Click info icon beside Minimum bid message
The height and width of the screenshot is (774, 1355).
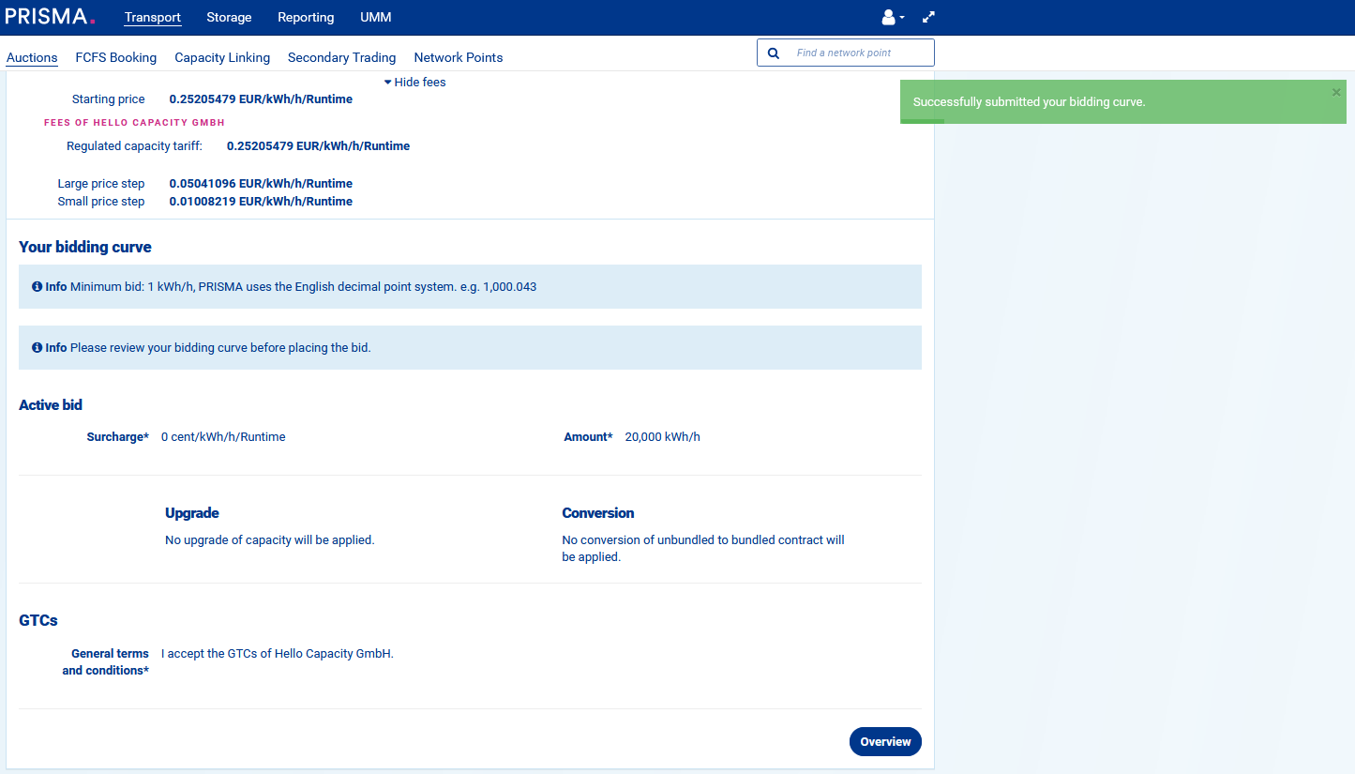37,287
